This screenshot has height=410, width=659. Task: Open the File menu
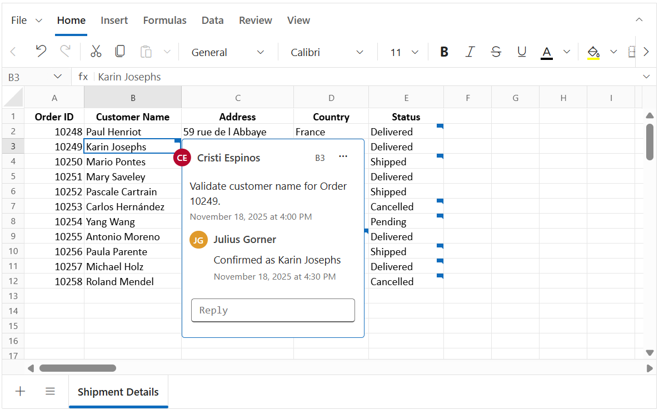(26, 20)
